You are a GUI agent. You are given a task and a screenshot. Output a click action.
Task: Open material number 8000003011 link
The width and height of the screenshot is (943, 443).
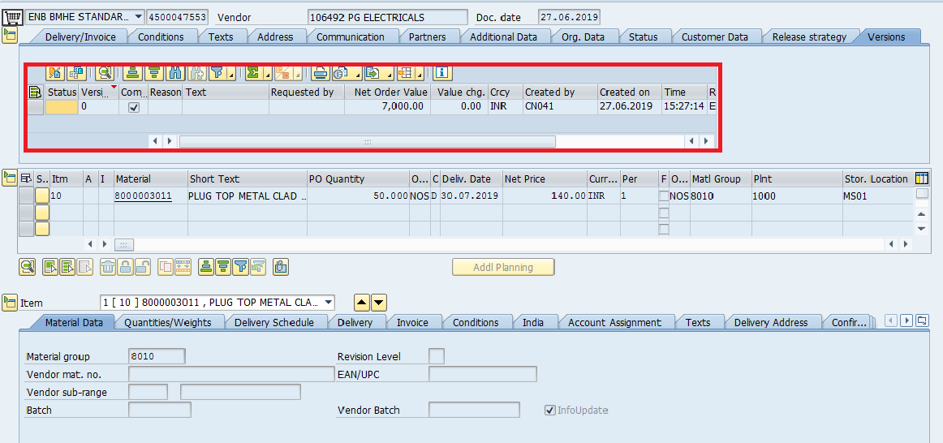[x=143, y=196]
